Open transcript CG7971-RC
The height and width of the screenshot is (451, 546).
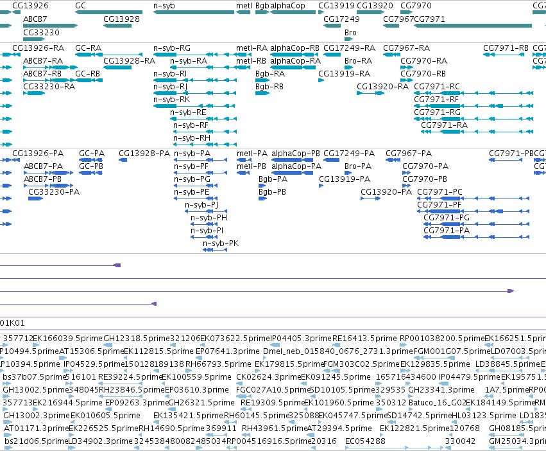pos(437,87)
